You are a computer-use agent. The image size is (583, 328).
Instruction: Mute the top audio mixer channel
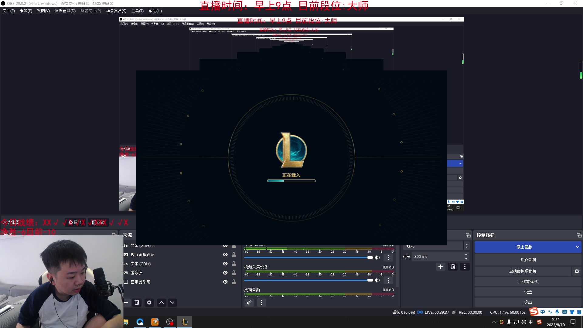[377, 258]
